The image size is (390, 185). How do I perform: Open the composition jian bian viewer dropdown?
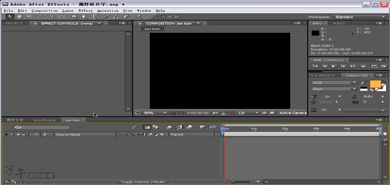click(x=198, y=23)
